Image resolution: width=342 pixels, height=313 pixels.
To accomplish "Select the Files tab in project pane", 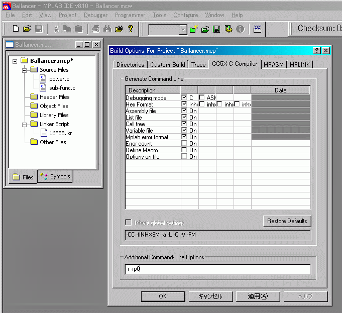I will point(23,177).
